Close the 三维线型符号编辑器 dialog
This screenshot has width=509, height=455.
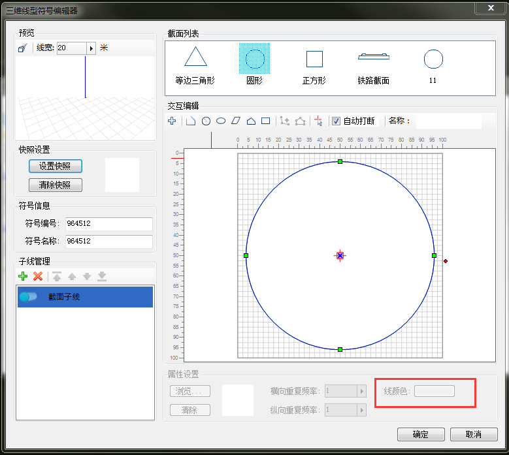coord(491,8)
